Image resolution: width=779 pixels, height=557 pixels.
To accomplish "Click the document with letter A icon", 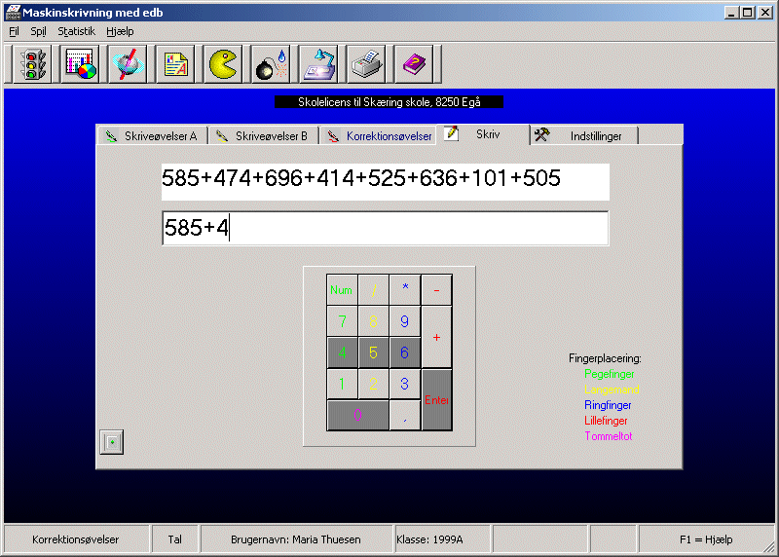I will [174, 64].
